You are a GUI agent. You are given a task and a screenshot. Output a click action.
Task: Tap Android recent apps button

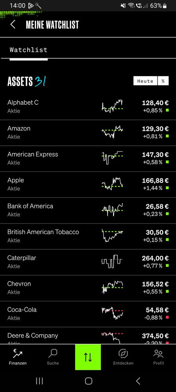click(39, 381)
